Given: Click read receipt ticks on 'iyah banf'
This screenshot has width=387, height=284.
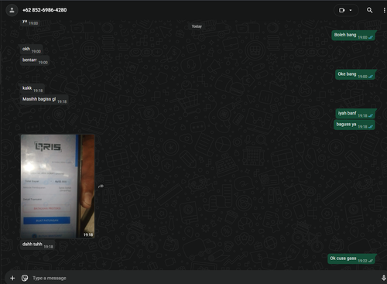Looking at the screenshot, I should coord(371,116).
